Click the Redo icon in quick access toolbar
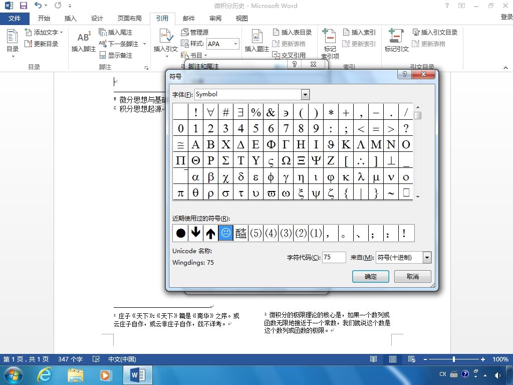 [58, 5]
